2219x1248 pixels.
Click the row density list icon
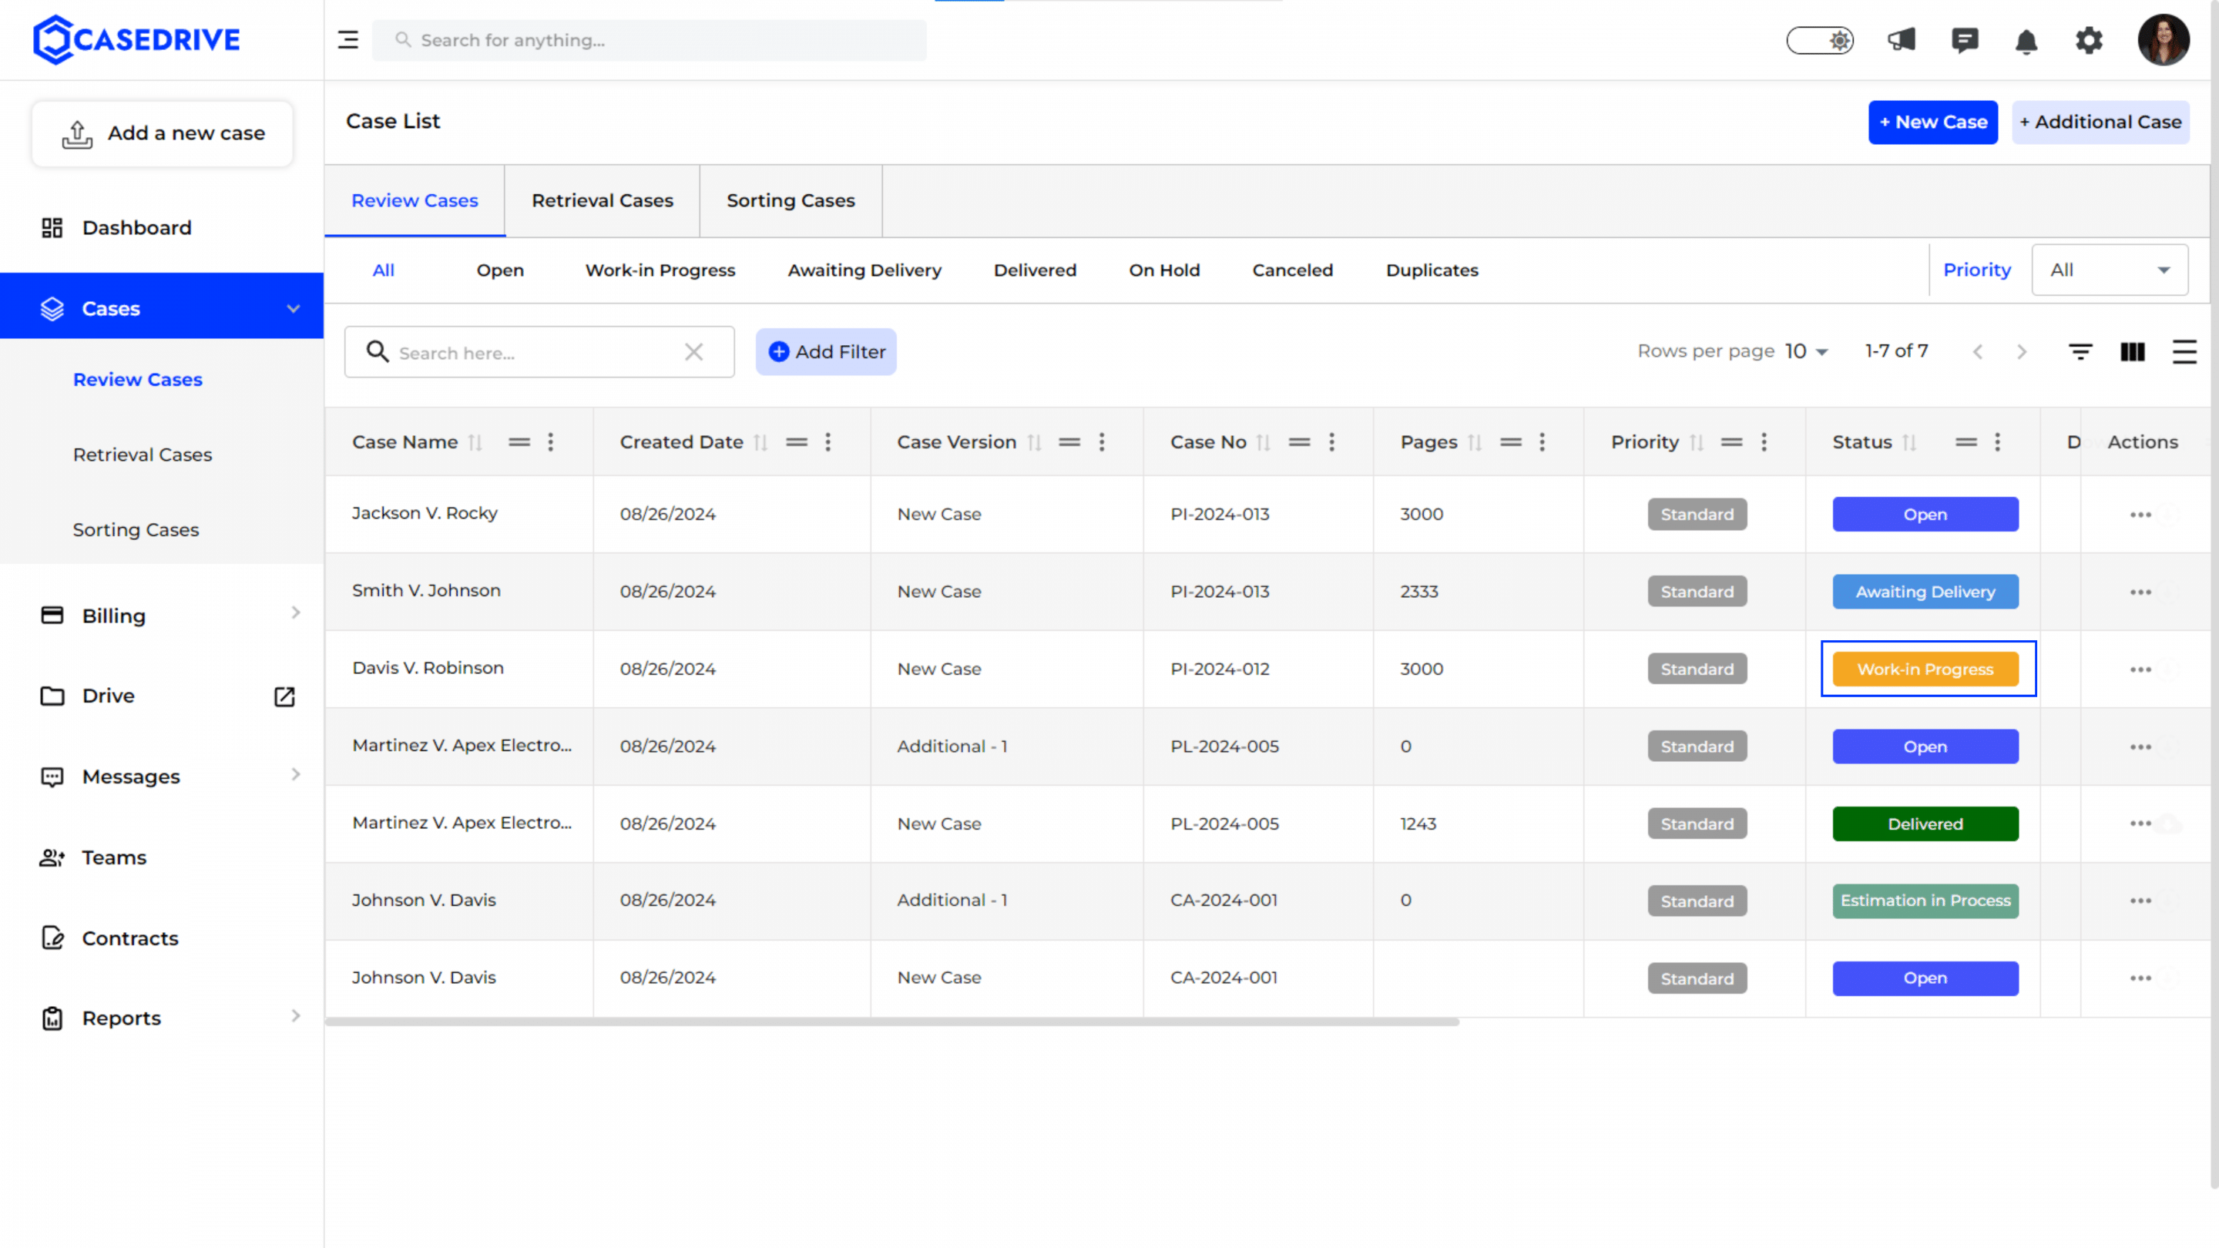pyautogui.click(x=2184, y=351)
